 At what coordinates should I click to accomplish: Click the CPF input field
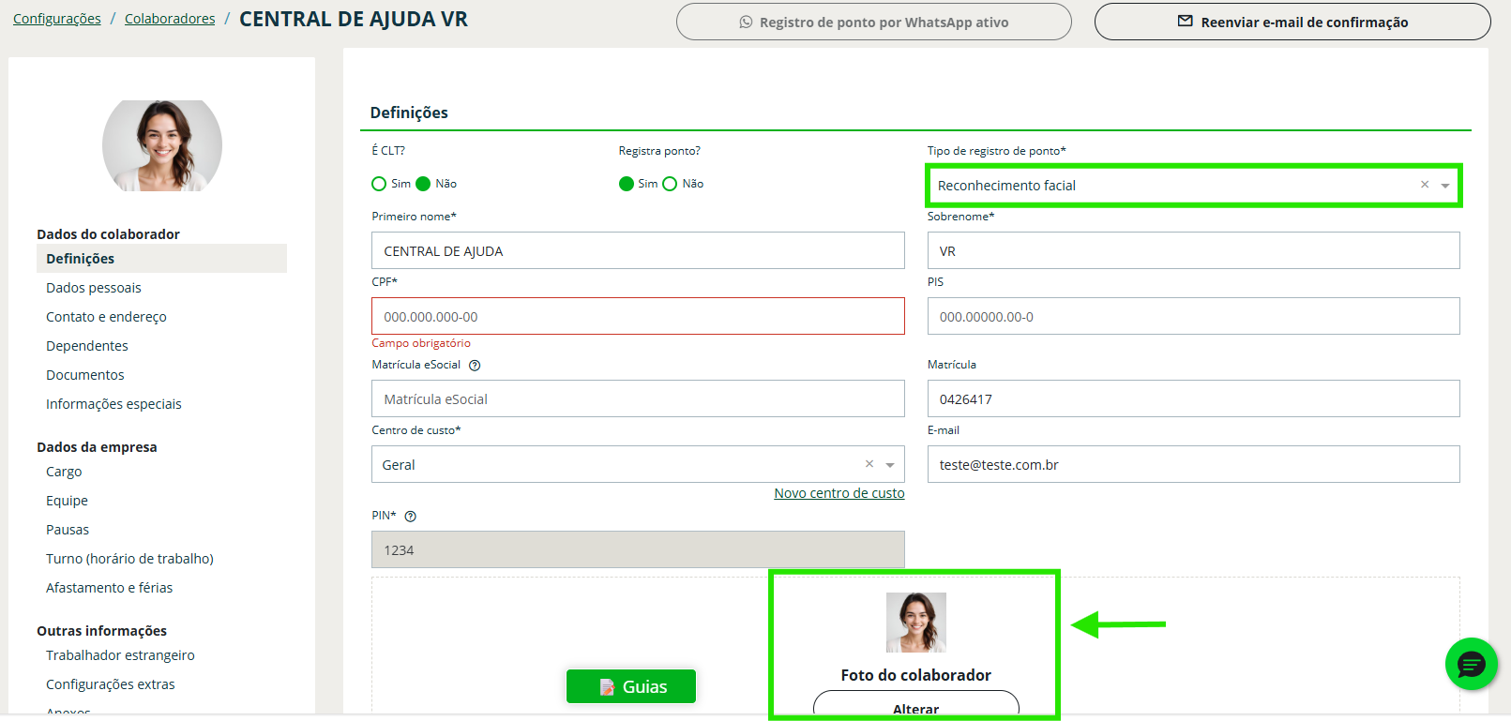pos(638,317)
